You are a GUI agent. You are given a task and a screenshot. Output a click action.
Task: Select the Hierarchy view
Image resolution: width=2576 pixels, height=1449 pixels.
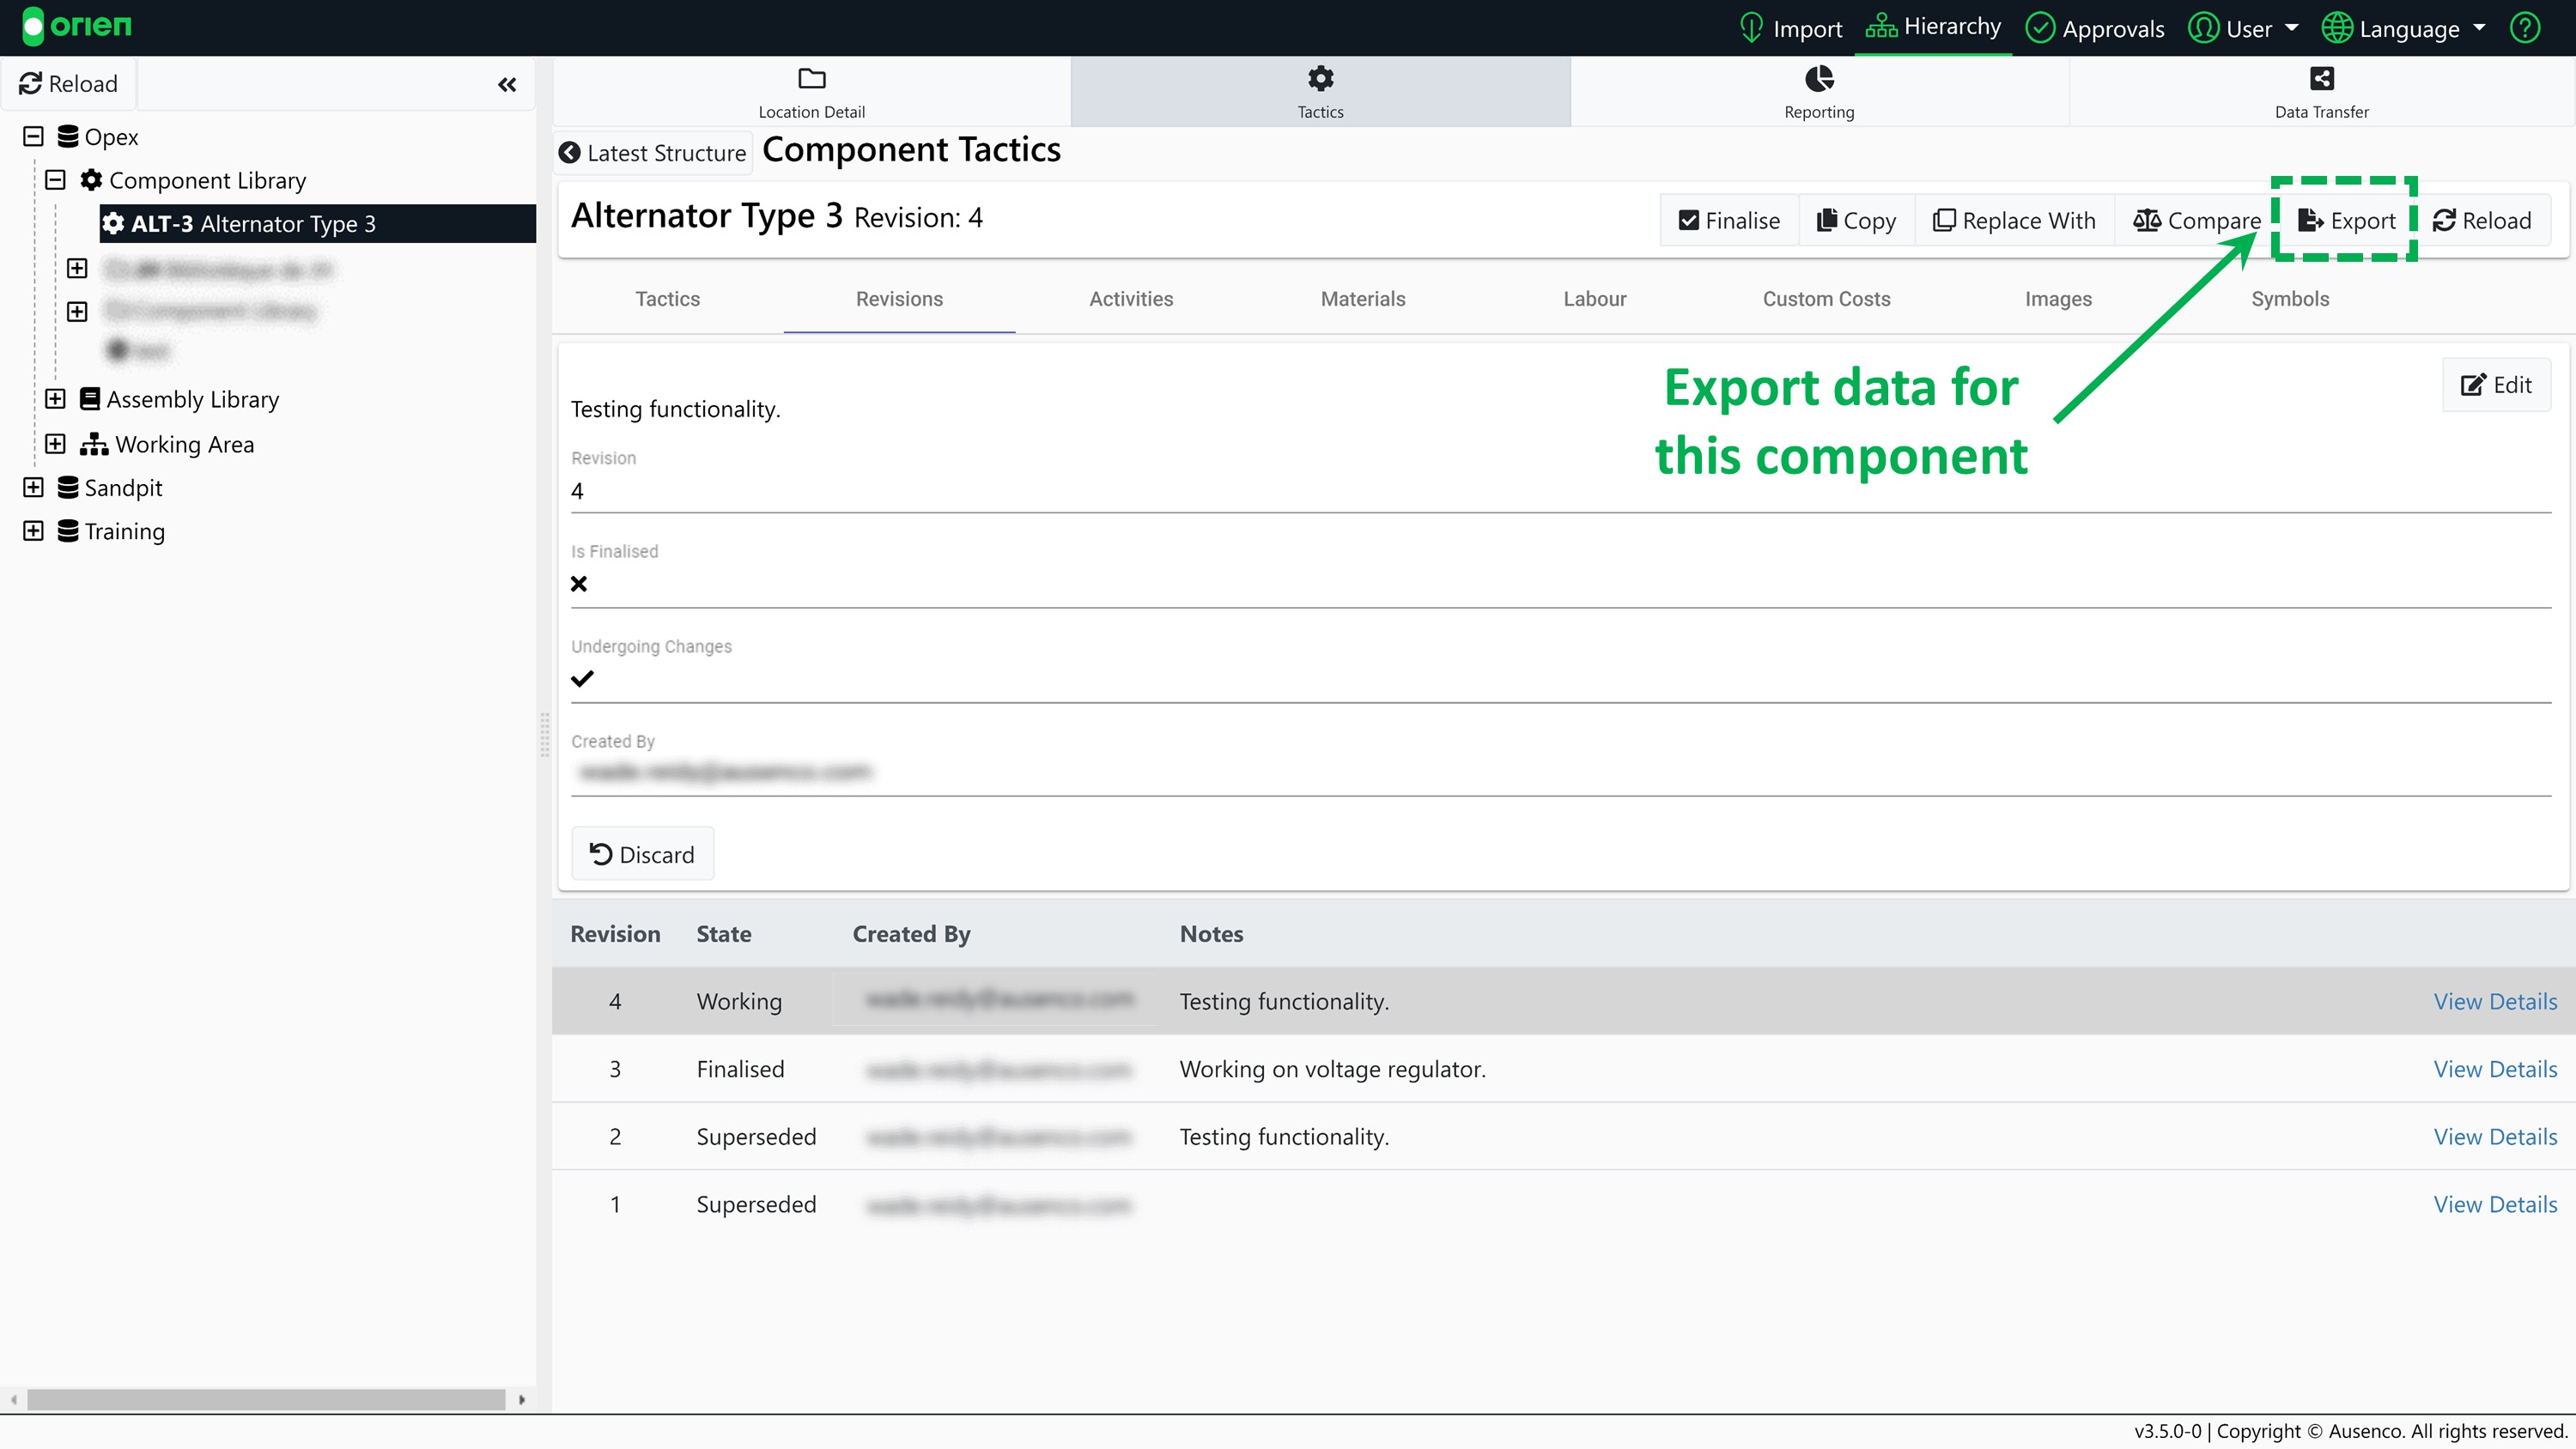click(x=1933, y=27)
